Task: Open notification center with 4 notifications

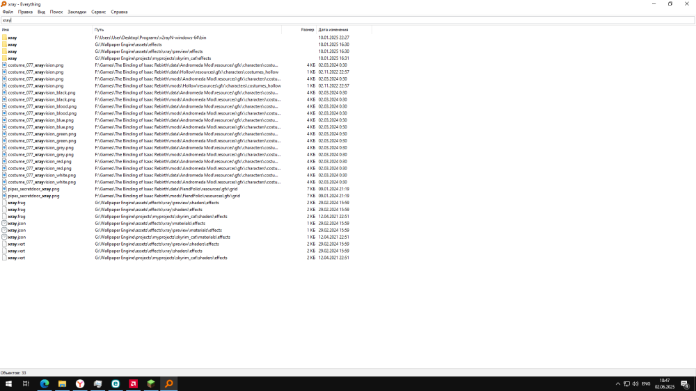Action: [685, 384]
